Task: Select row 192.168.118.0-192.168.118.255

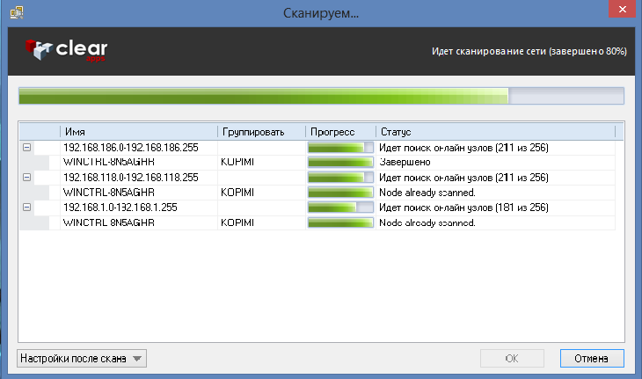Action: click(x=317, y=178)
